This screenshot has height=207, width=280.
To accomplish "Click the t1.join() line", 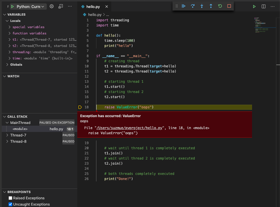I will 113,153.
